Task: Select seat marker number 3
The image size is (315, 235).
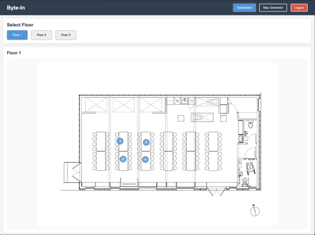Action: 146,142
